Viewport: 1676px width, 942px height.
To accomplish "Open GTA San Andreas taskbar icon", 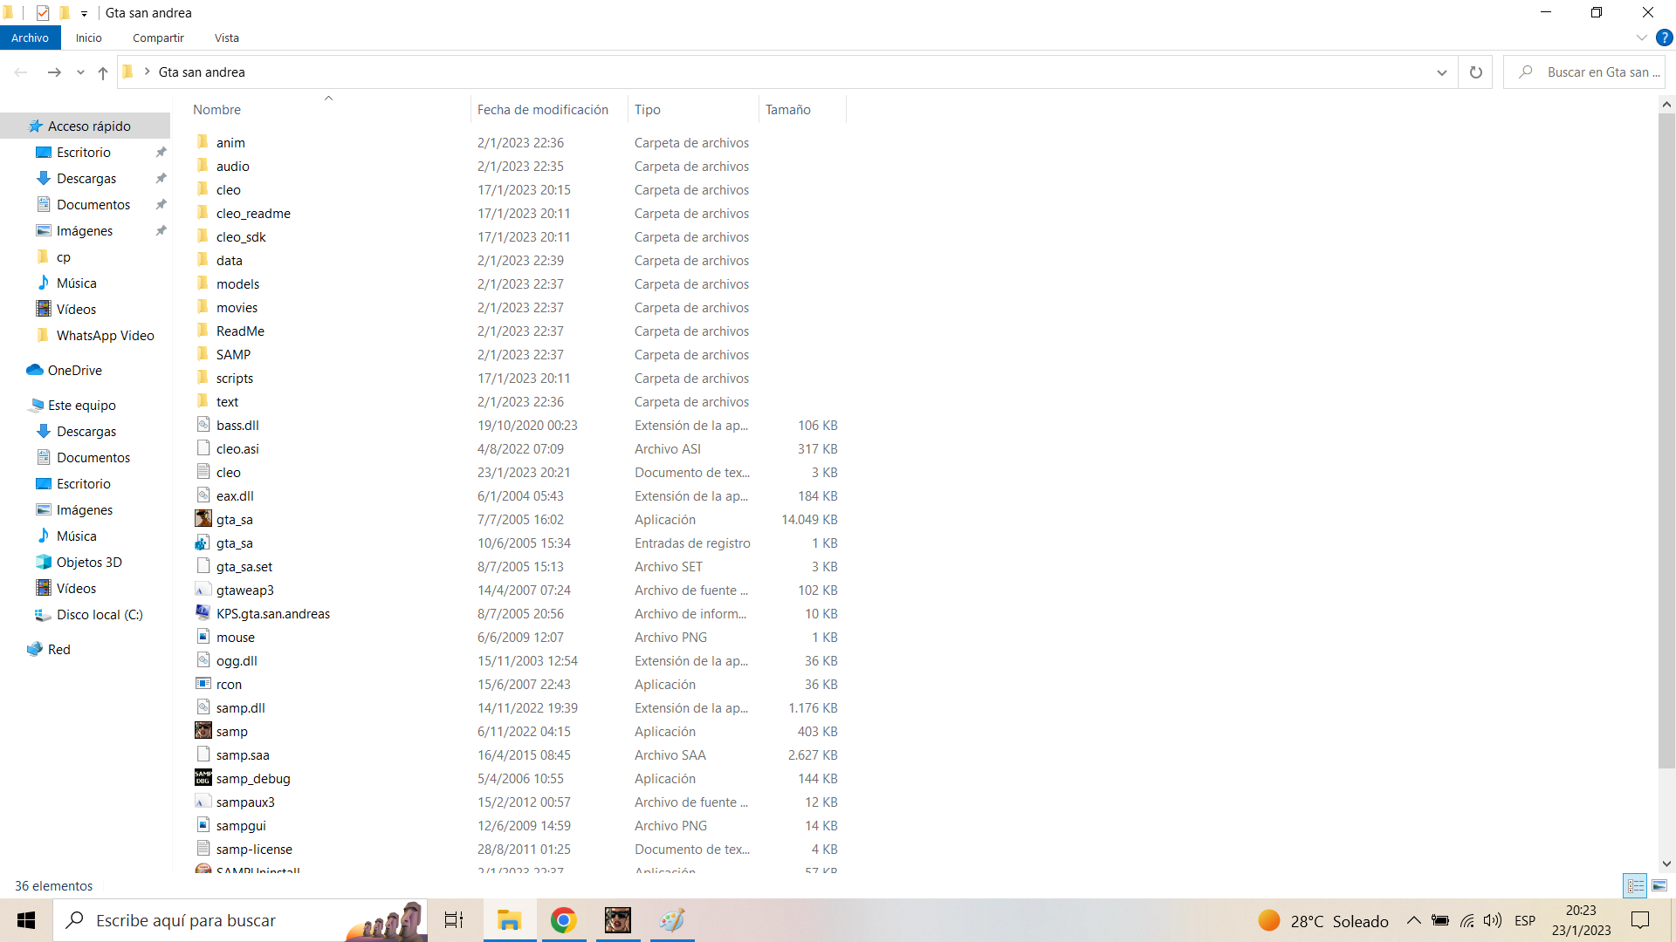I will coord(618,920).
